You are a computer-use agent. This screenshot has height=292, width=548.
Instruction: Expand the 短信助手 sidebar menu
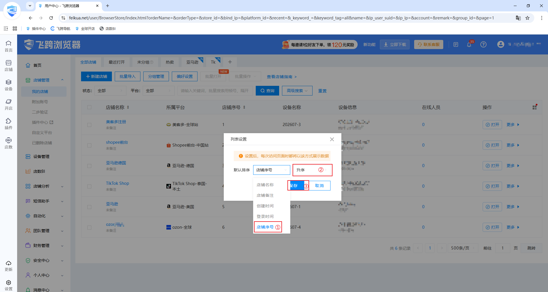[45, 201]
